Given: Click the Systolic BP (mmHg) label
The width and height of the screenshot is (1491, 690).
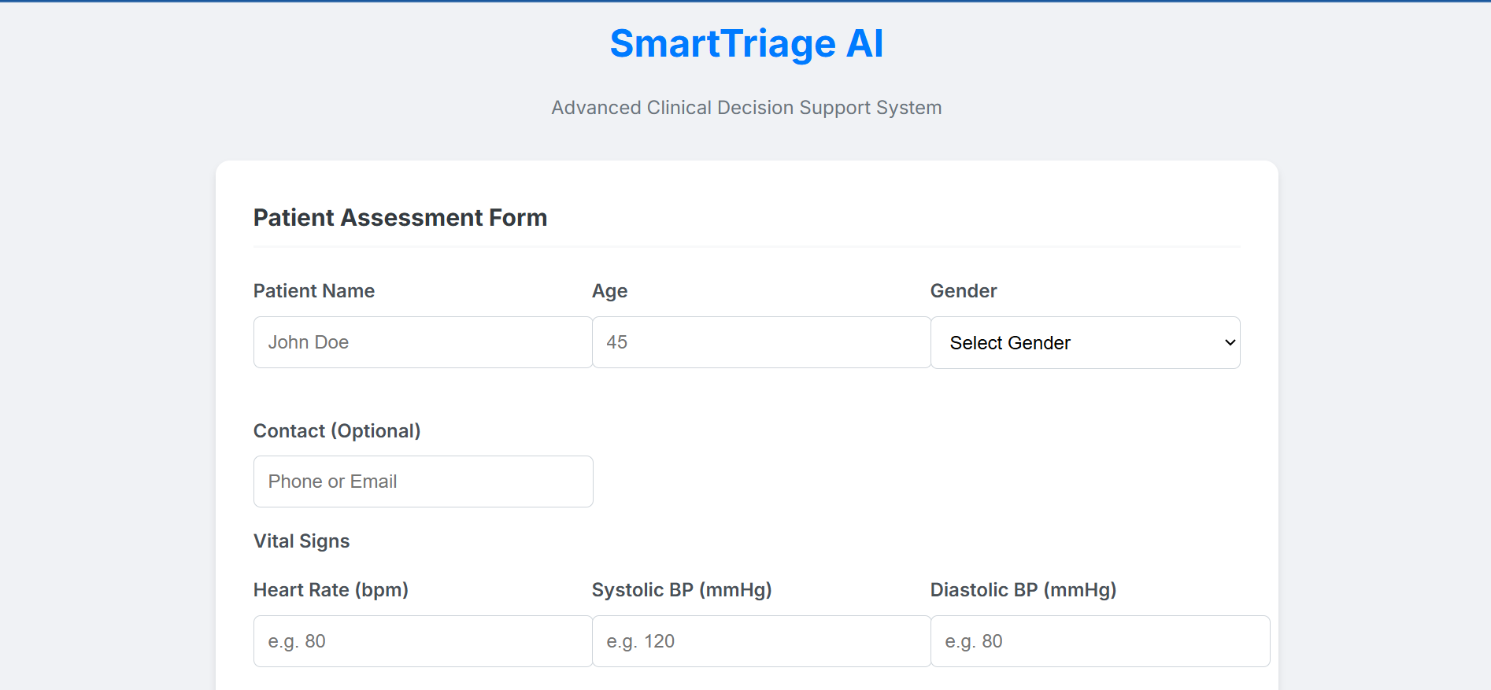Looking at the screenshot, I should (682, 590).
